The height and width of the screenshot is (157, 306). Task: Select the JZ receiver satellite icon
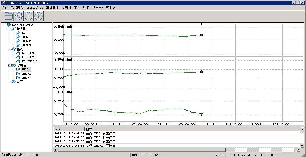coord(18,33)
